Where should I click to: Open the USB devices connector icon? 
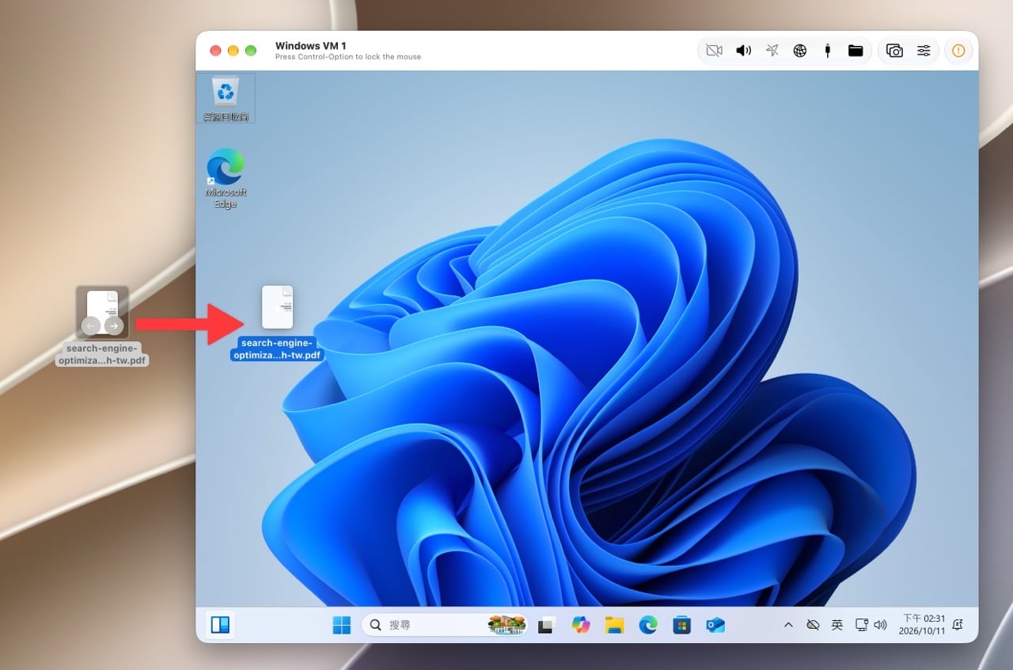[827, 51]
